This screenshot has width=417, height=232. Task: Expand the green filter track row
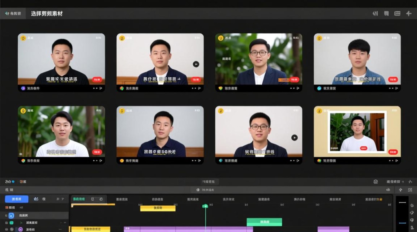[x=22, y=223]
